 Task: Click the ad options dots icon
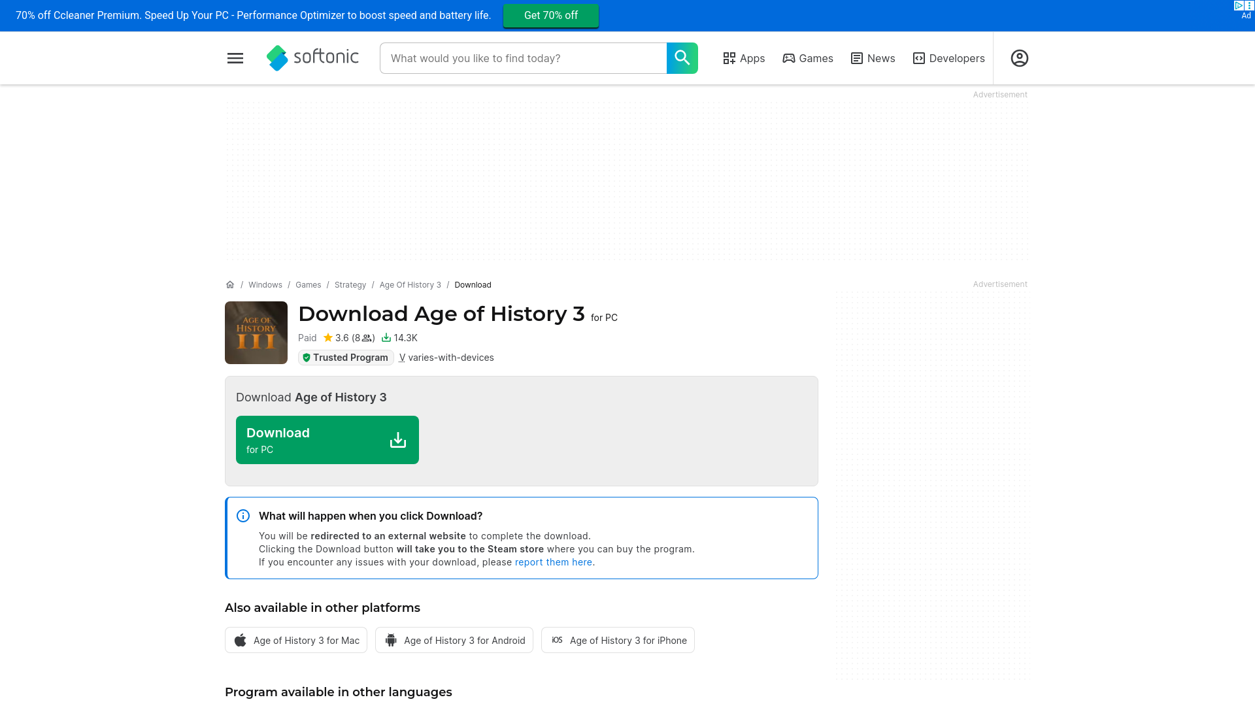pos(1250,5)
